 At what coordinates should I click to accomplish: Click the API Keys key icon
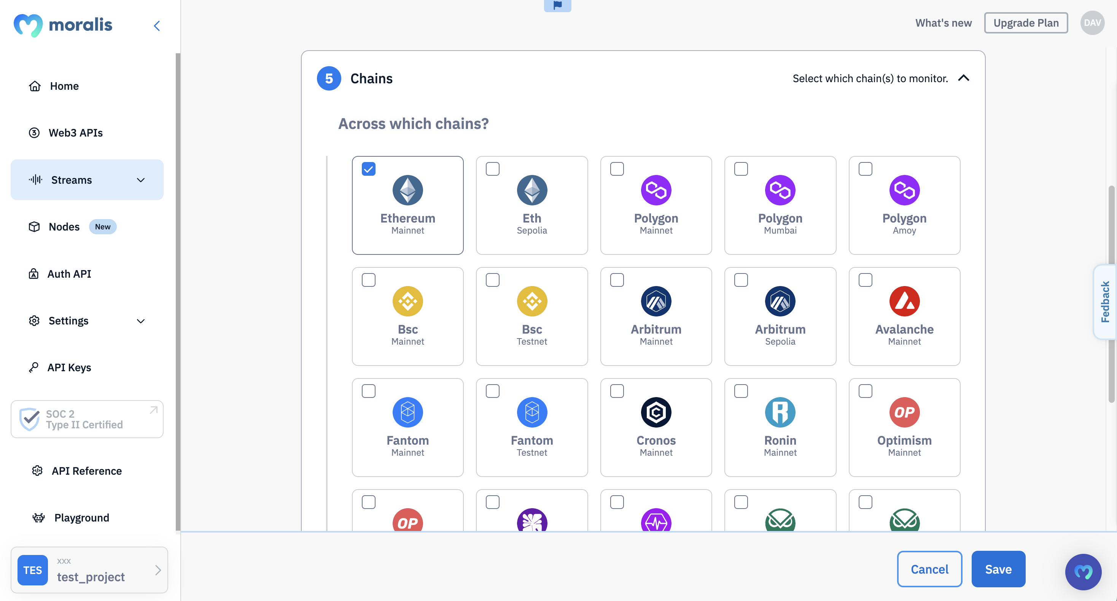(x=33, y=367)
